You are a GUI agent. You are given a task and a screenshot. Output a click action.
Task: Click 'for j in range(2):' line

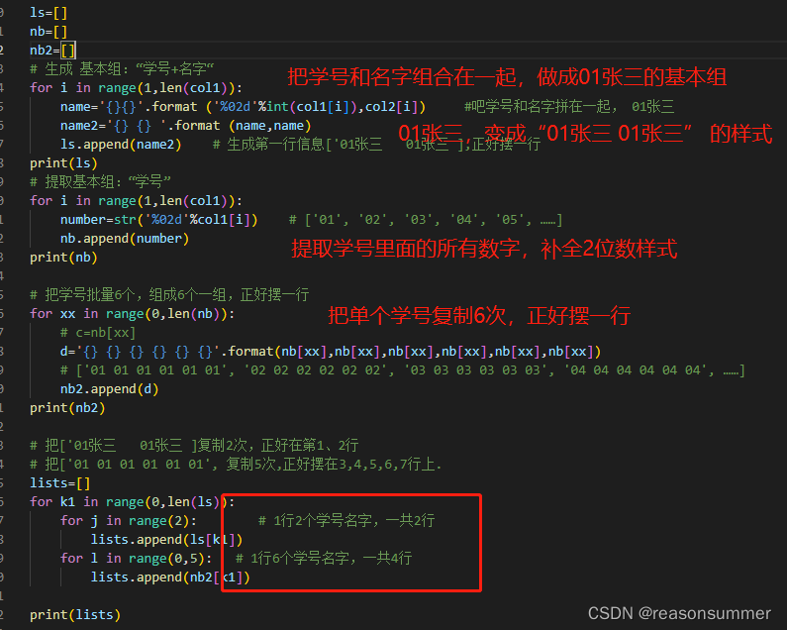point(129,521)
